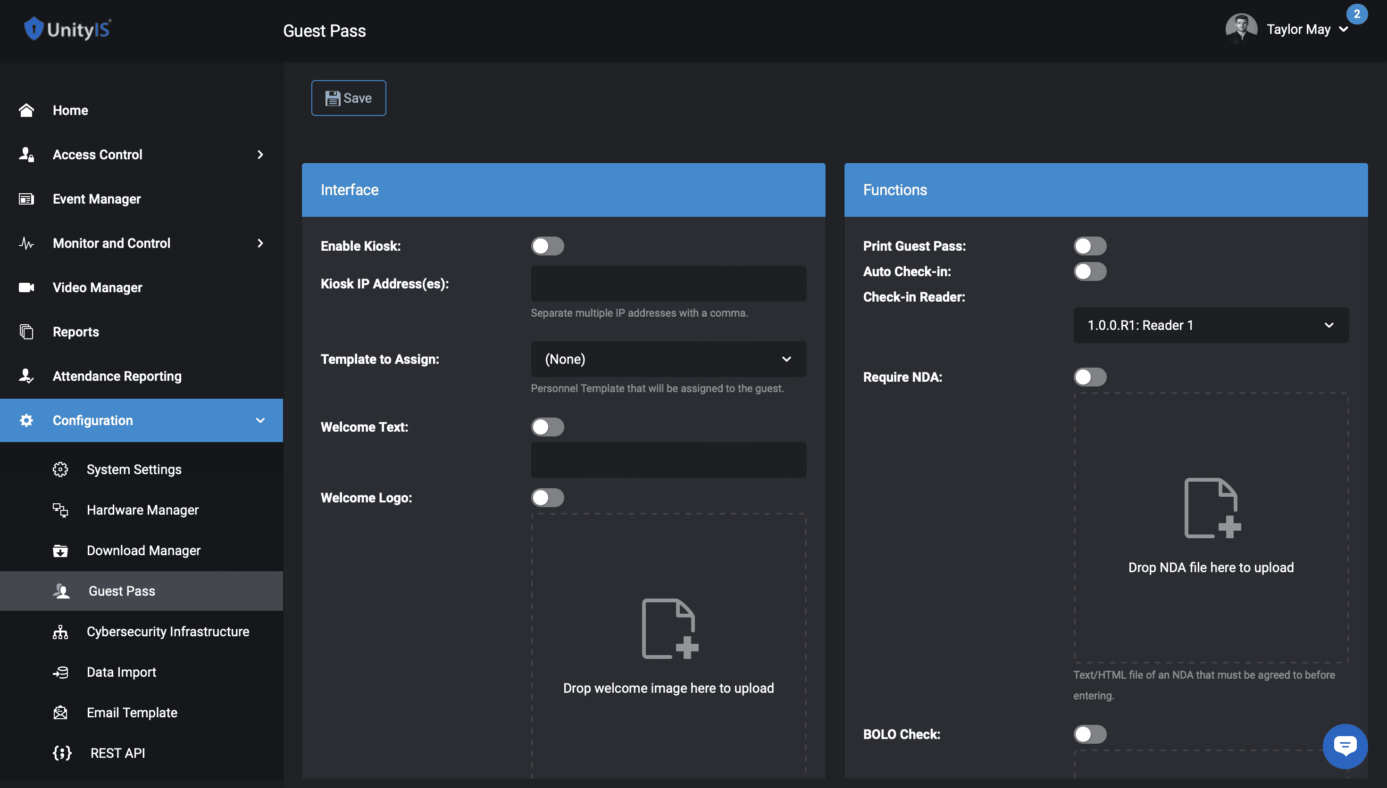Click the System Settings cog icon

60,469
